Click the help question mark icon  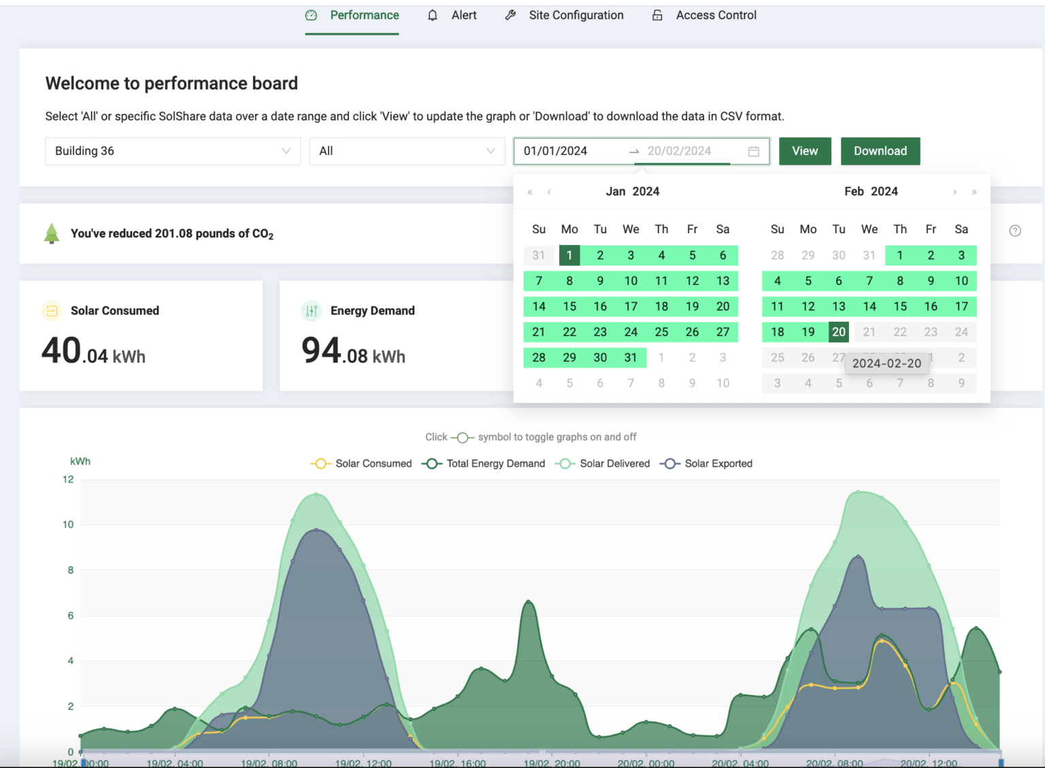pyautogui.click(x=1014, y=231)
